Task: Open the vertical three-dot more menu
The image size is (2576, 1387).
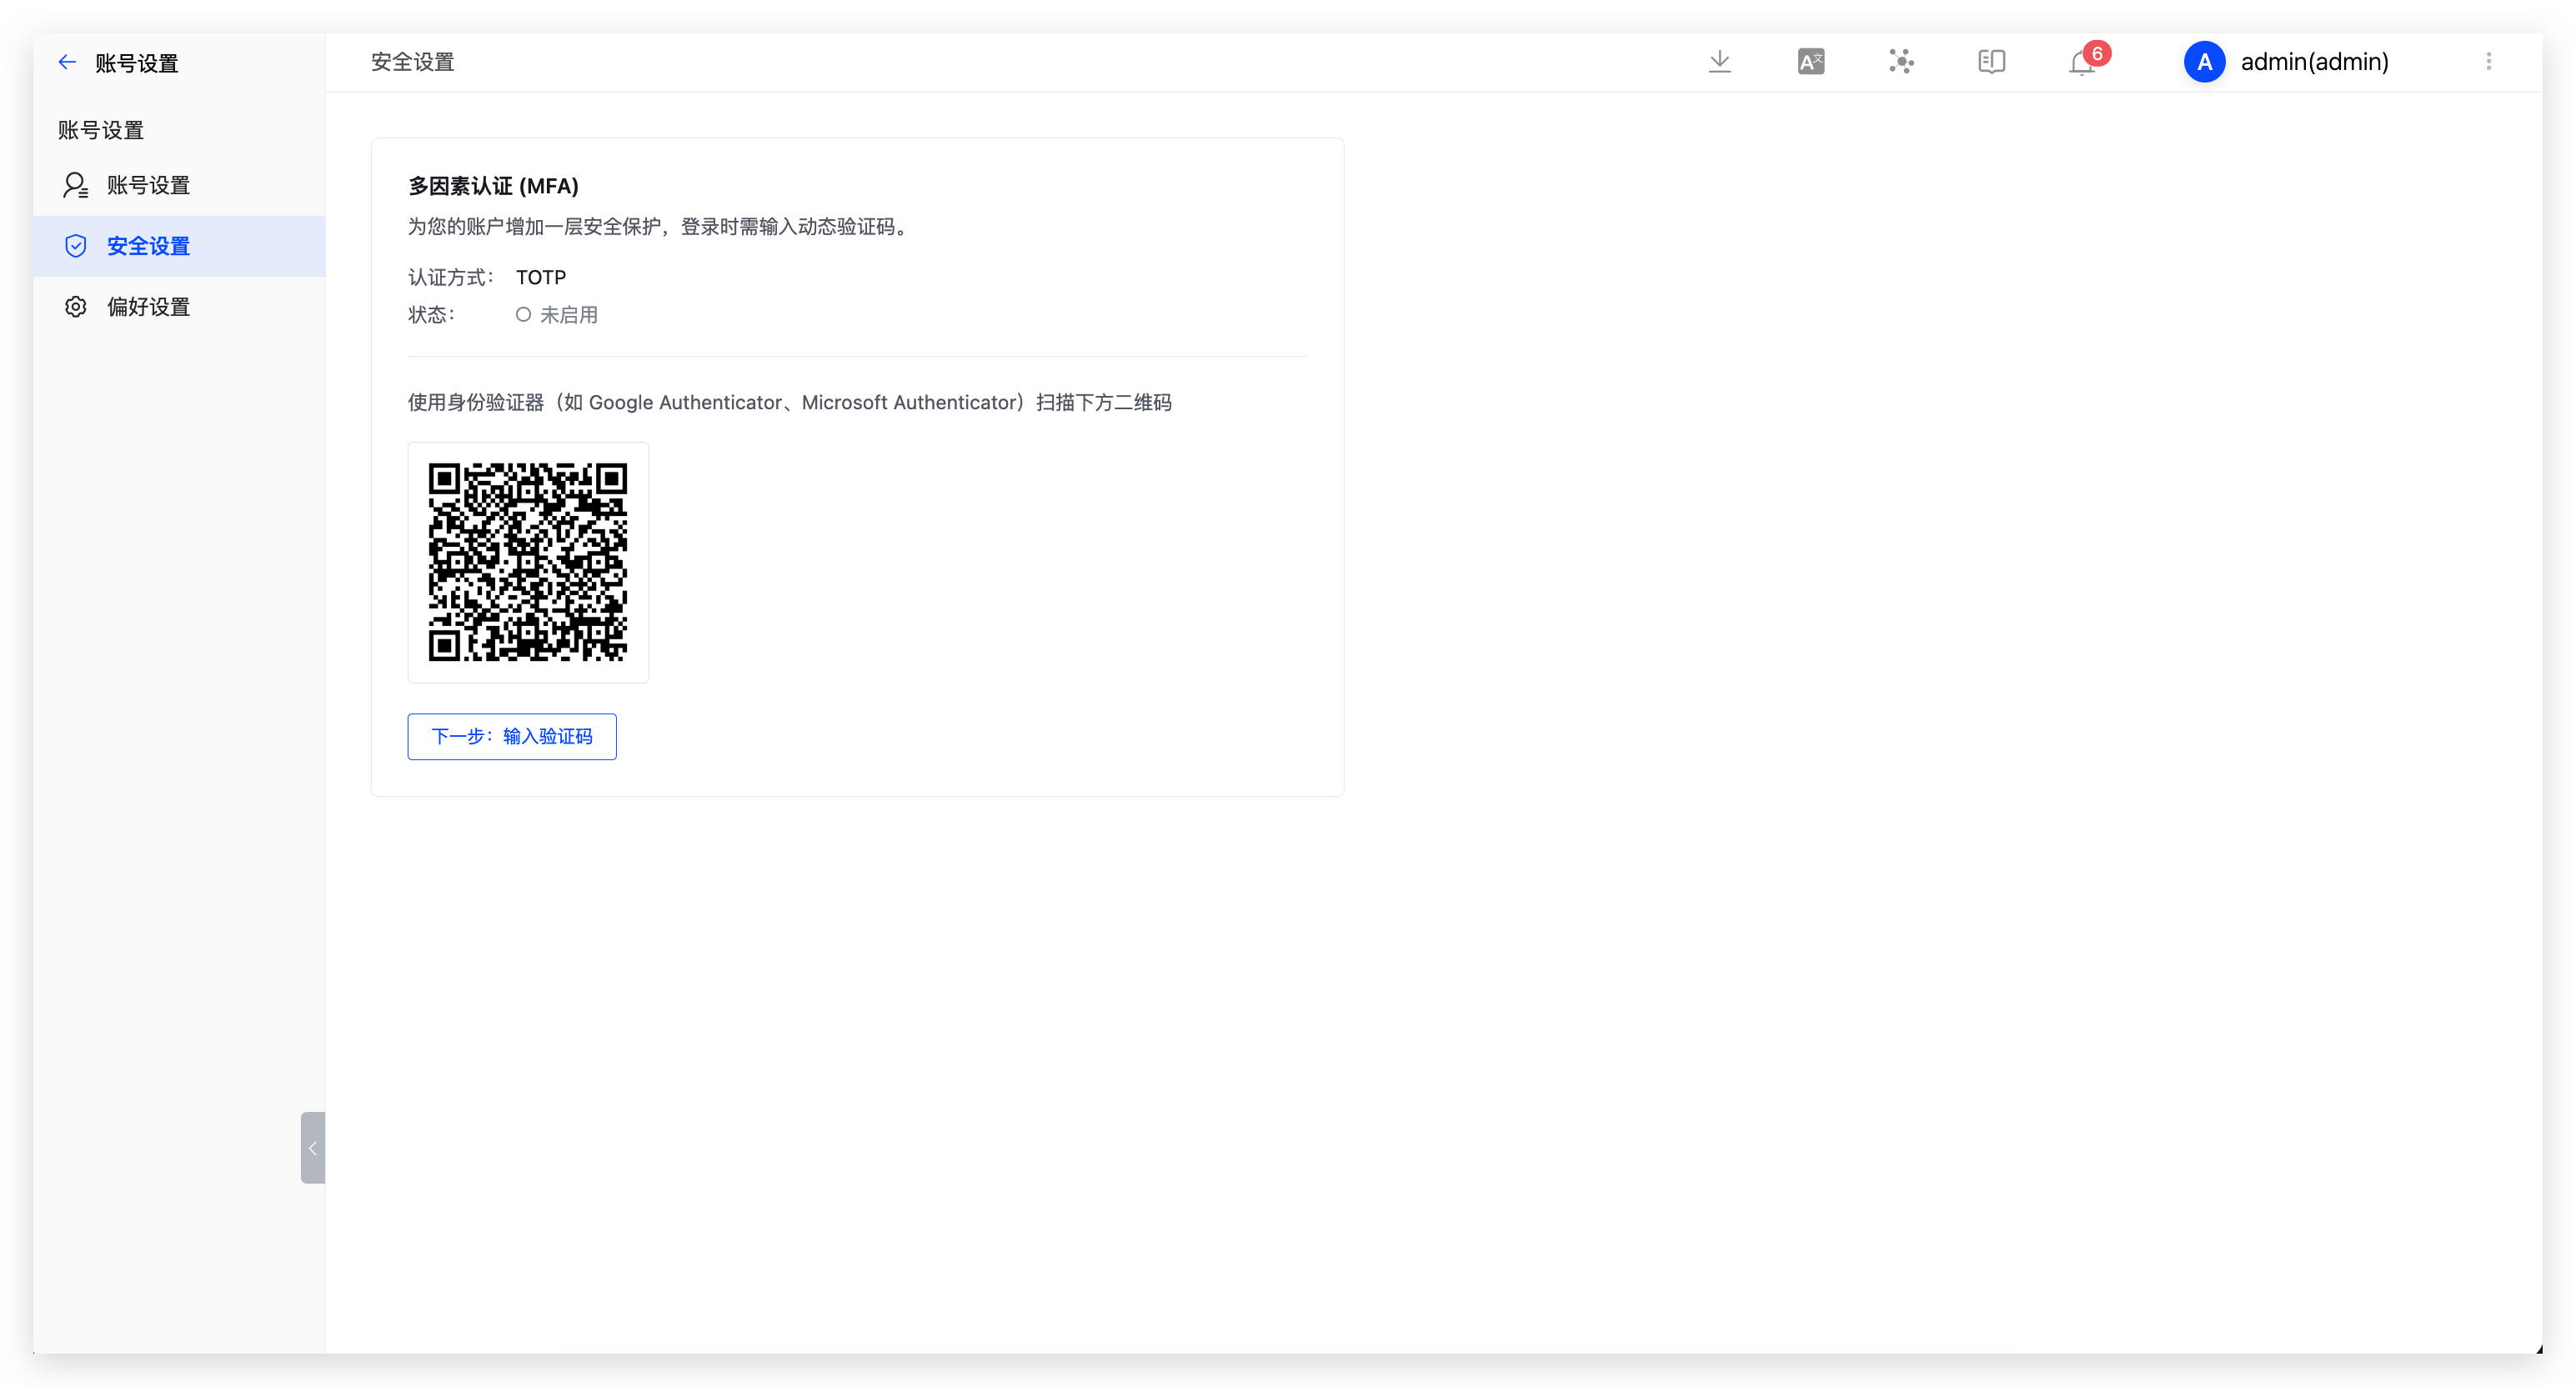Action: click(x=2488, y=62)
